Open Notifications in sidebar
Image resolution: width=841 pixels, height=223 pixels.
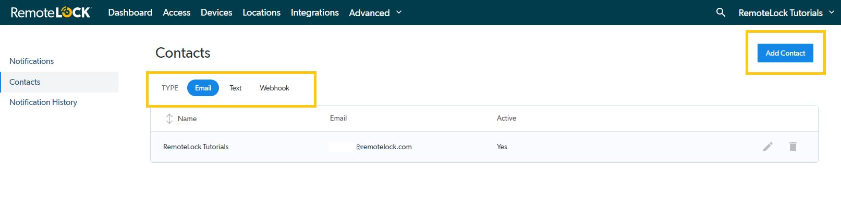click(32, 61)
